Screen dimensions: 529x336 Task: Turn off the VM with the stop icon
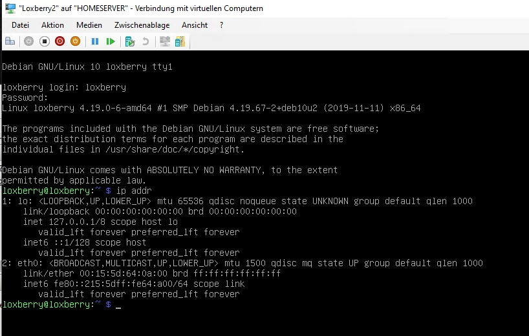pos(44,41)
